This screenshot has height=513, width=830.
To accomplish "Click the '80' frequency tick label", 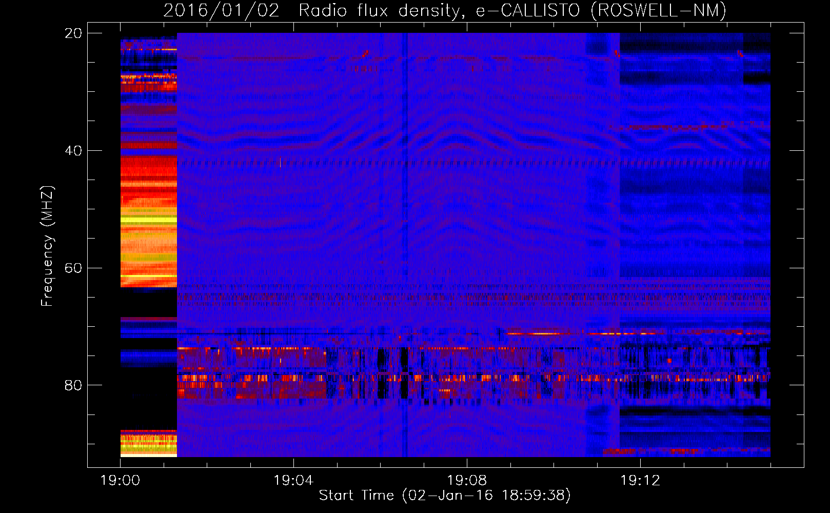I will click(73, 385).
